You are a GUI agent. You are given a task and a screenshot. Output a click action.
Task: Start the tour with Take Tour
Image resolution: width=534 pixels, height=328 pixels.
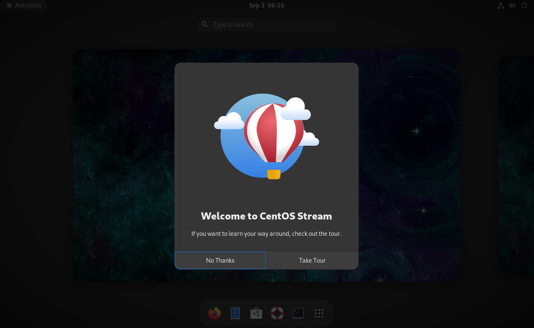pyautogui.click(x=312, y=260)
